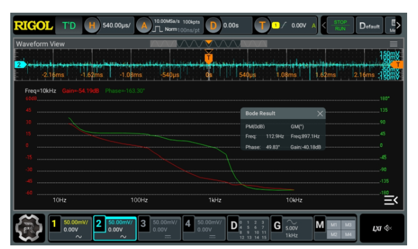Click the generator 5.00V 1kHz sine setting

tap(292, 229)
